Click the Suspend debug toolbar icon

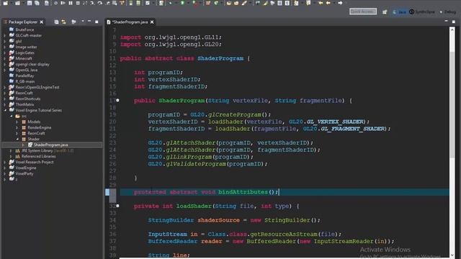(71, 3)
